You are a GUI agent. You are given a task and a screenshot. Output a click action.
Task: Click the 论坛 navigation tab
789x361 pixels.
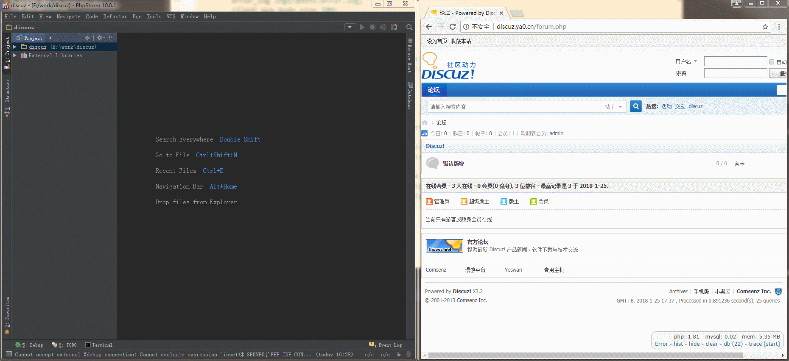[x=434, y=90]
